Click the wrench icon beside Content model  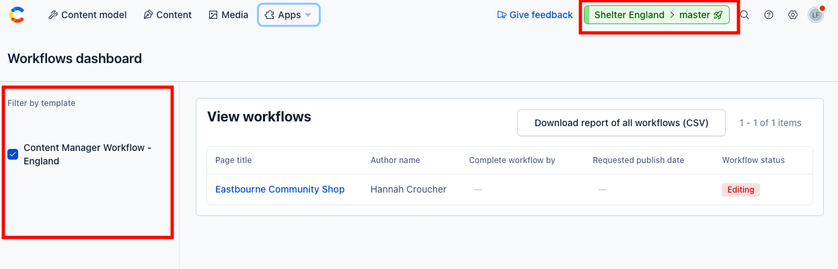click(x=53, y=15)
